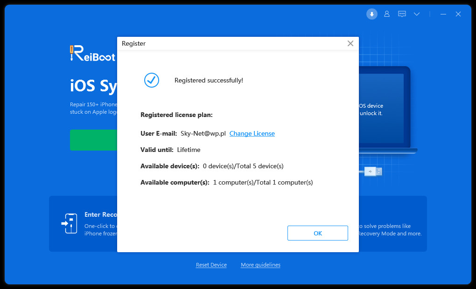Image resolution: width=476 pixels, height=289 pixels.
Task: Click the Register dialog title
Action: tap(133, 43)
